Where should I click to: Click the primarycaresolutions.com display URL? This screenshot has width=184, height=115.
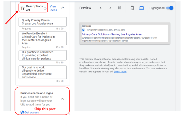pos(105,30)
